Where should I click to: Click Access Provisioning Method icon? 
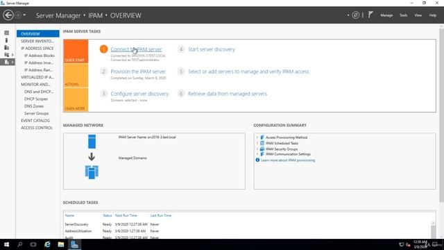pyautogui.click(x=262, y=137)
